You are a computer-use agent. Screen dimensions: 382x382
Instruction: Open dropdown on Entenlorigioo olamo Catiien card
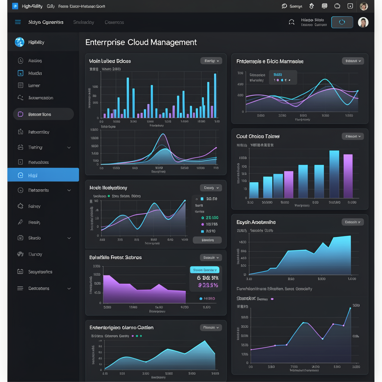coord(211,328)
